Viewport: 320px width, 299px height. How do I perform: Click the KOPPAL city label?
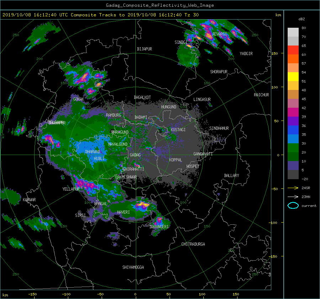(x=176, y=160)
